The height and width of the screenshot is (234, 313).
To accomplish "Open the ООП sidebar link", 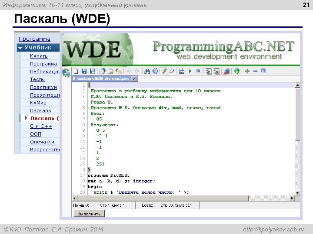I will tap(36, 134).
